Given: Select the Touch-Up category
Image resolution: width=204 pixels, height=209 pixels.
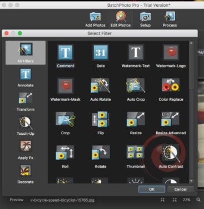Looking at the screenshot, I should [26, 127].
